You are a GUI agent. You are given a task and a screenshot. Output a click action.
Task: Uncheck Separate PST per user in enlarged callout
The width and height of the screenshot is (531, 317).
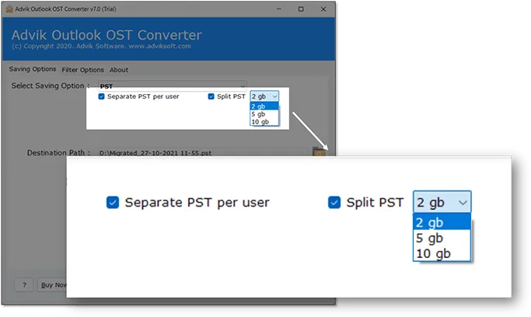[113, 202]
